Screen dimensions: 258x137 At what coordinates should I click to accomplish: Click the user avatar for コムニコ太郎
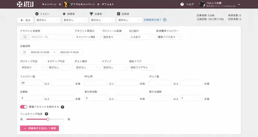click(x=202, y=4)
